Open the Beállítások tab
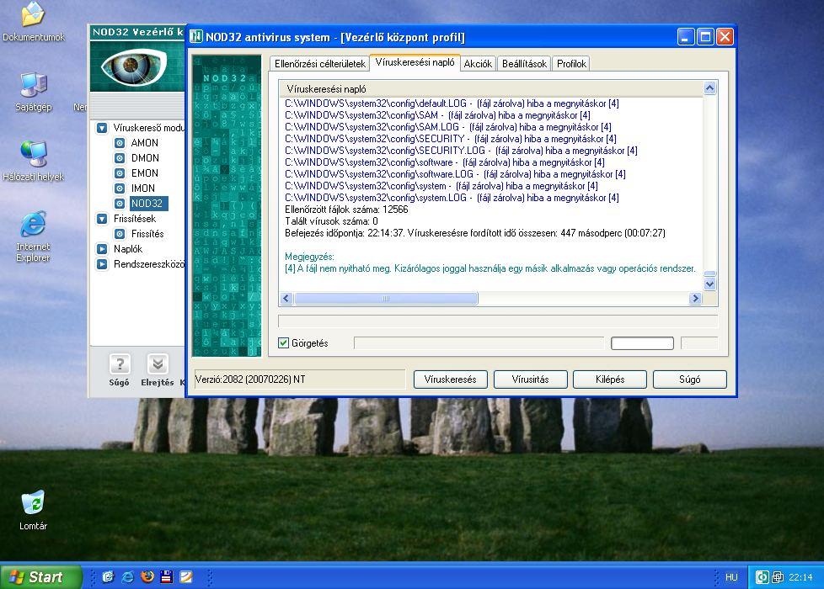 pos(524,64)
